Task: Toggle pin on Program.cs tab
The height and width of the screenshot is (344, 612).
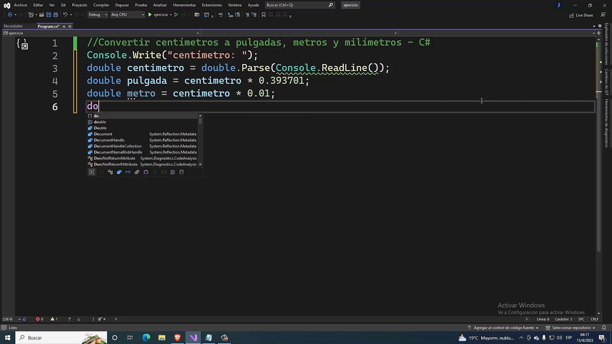Action: [x=63, y=26]
